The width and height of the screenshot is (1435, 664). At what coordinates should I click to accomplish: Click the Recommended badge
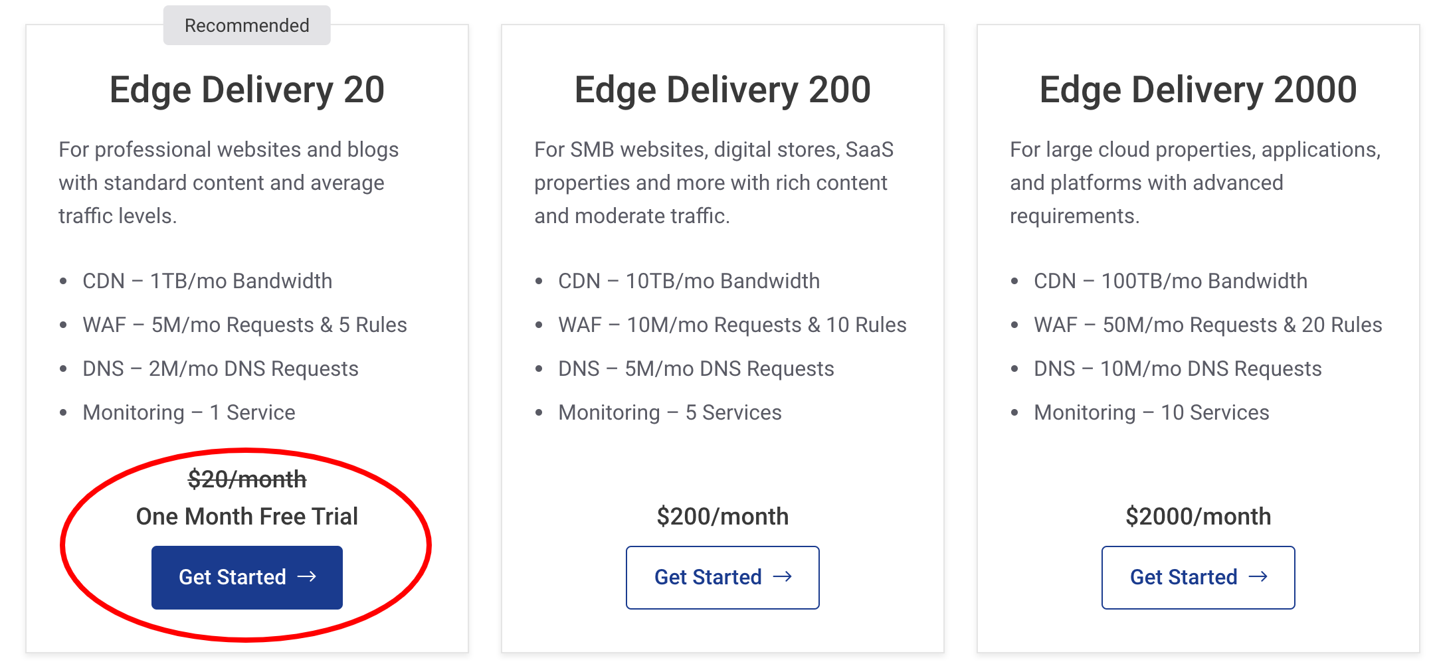(x=246, y=25)
